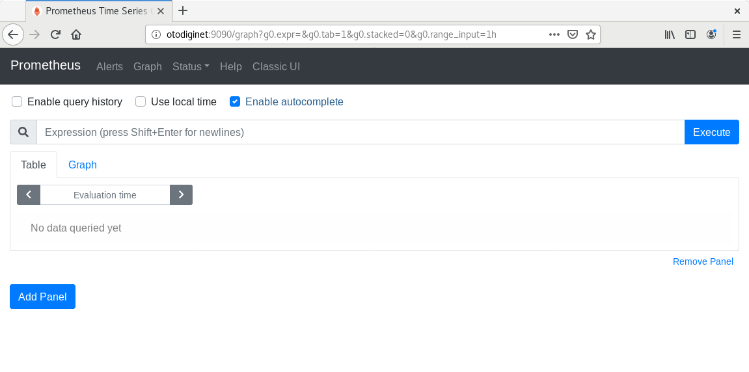Disable the Enable autocomplete checkbox
The width and height of the screenshot is (749, 372).
coord(235,101)
